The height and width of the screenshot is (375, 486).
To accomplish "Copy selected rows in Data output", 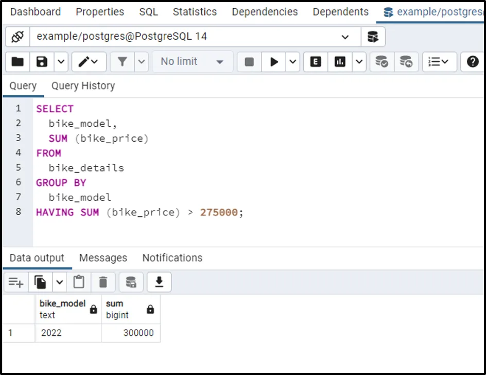I will click(x=40, y=282).
